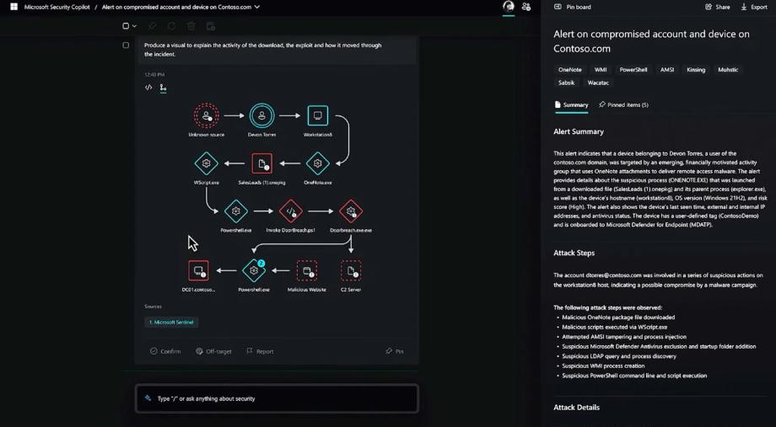Select the Workstation8 device node
Viewport: 776px width, 427px height.
pyautogui.click(x=318, y=115)
